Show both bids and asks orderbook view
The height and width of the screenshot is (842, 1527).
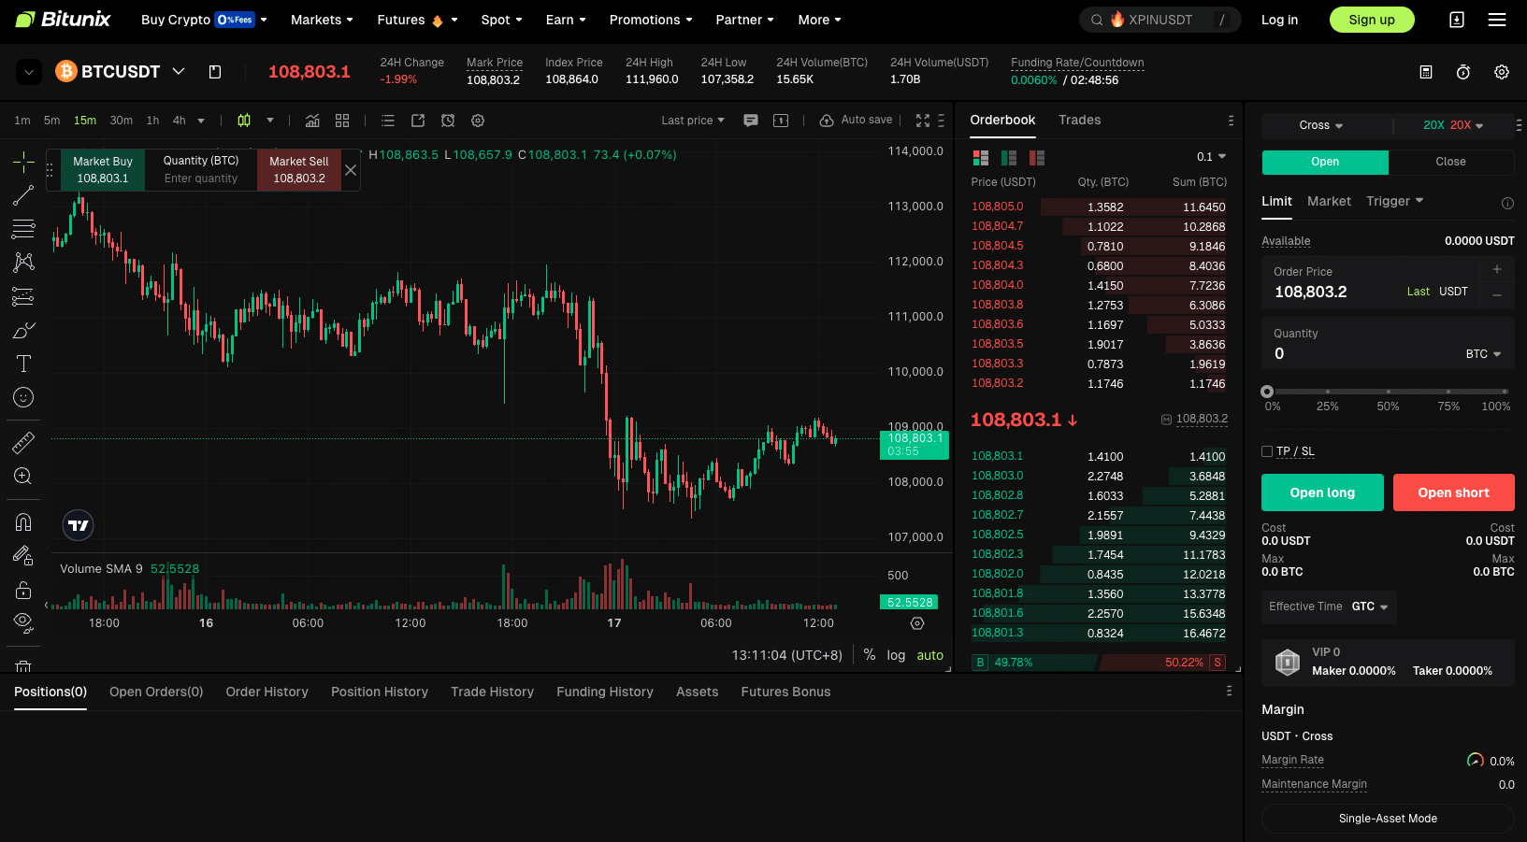pyautogui.click(x=981, y=158)
